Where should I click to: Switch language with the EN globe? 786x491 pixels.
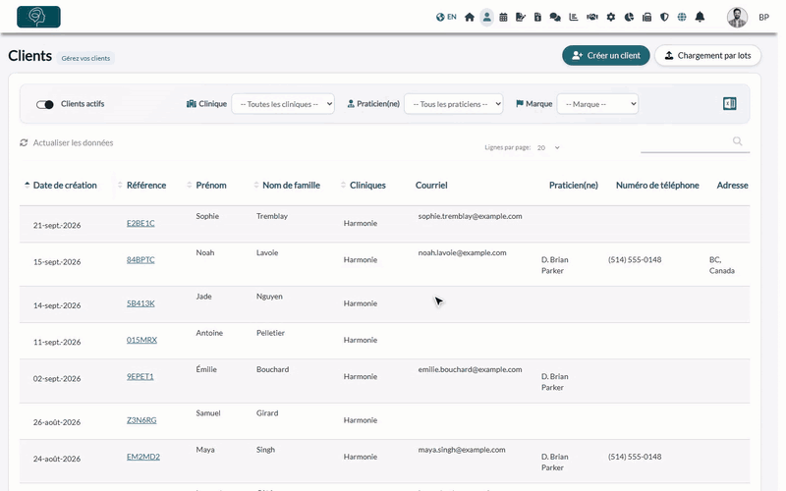[x=446, y=17]
